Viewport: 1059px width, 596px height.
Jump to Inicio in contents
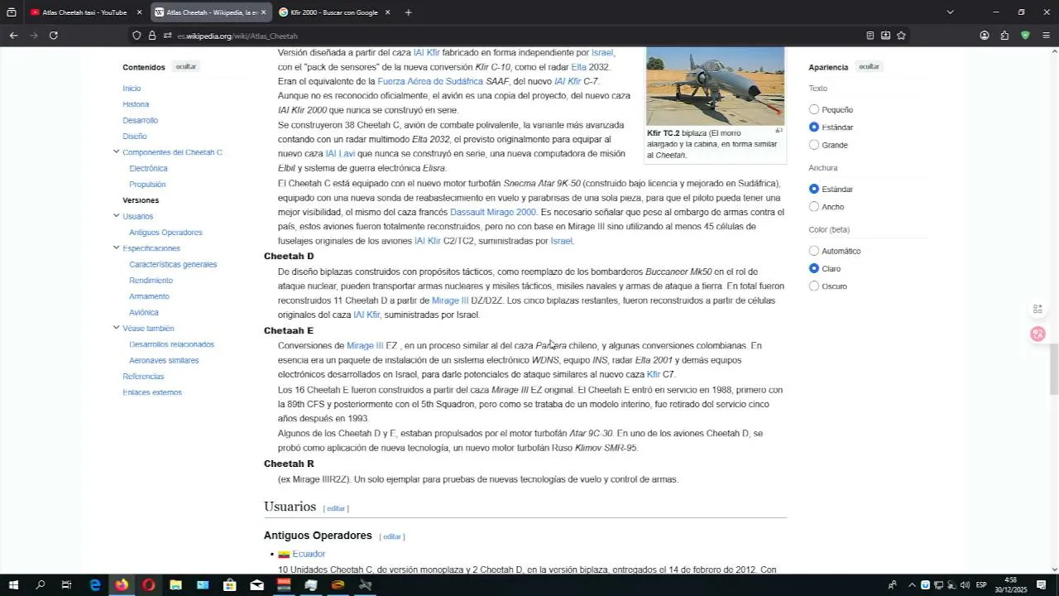click(x=132, y=89)
